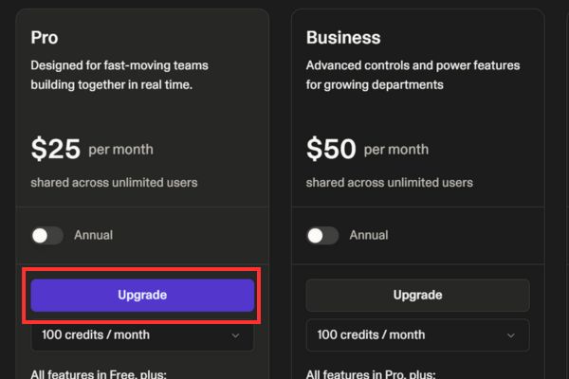
Task: Click the Annual label in Pro card
Action: pos(93,235)
